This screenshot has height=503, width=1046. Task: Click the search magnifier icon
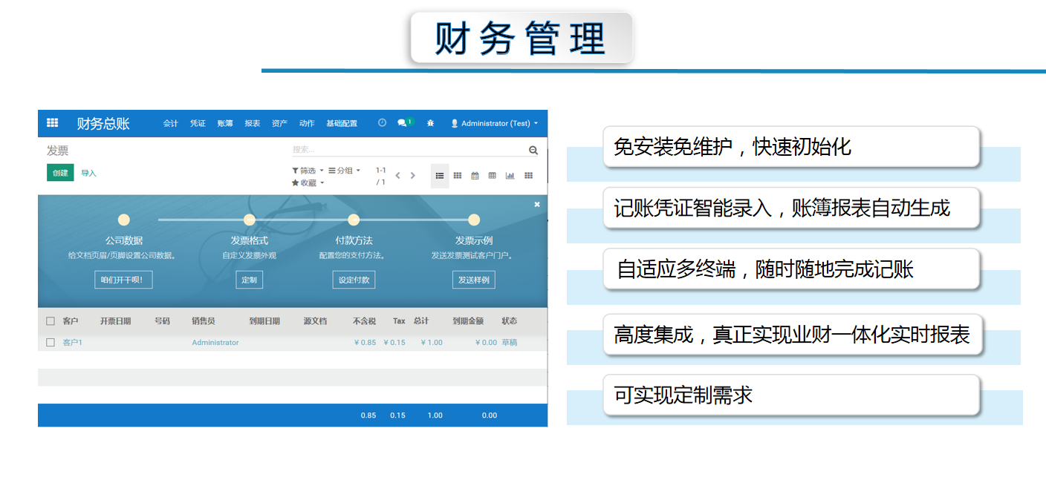pos(533,150)
